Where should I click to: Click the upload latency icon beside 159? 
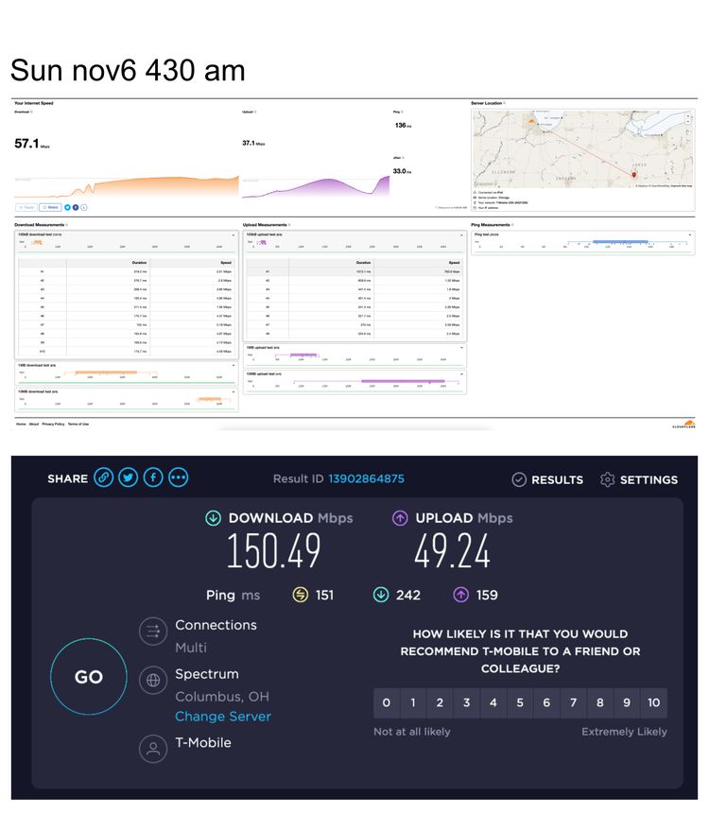[x=461, y=595]
